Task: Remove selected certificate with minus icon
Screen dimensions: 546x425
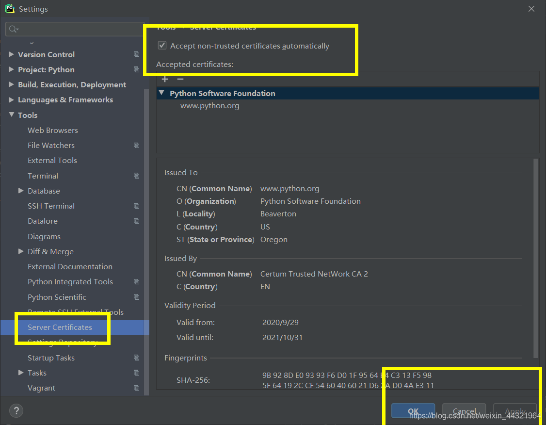Action: click(180, 79)
